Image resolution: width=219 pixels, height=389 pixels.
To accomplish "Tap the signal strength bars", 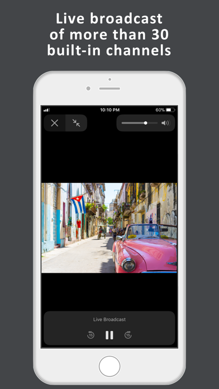I will (46, 110).
